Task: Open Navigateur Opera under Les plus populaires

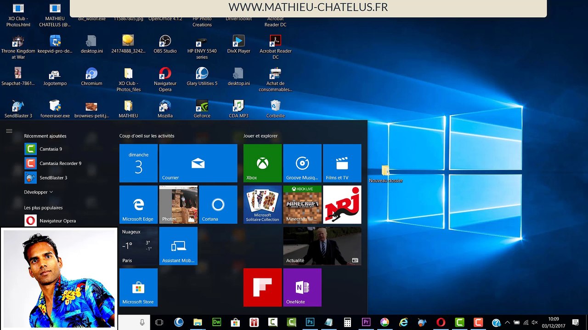Action: (51, 220)
